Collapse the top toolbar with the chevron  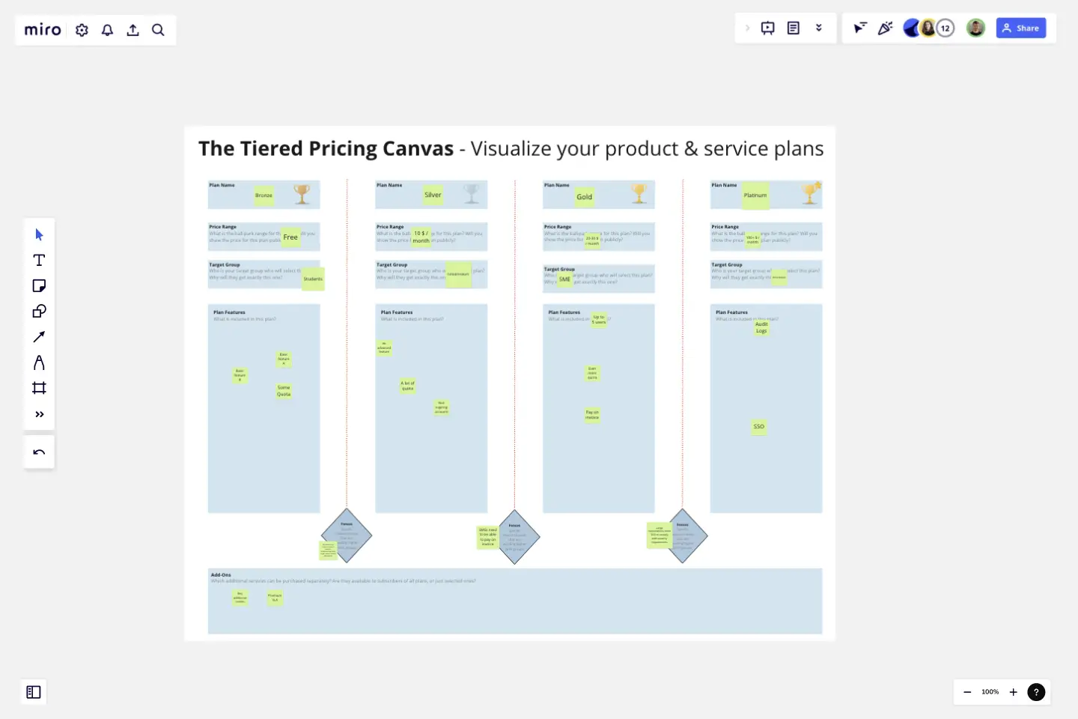coord(747,28)
